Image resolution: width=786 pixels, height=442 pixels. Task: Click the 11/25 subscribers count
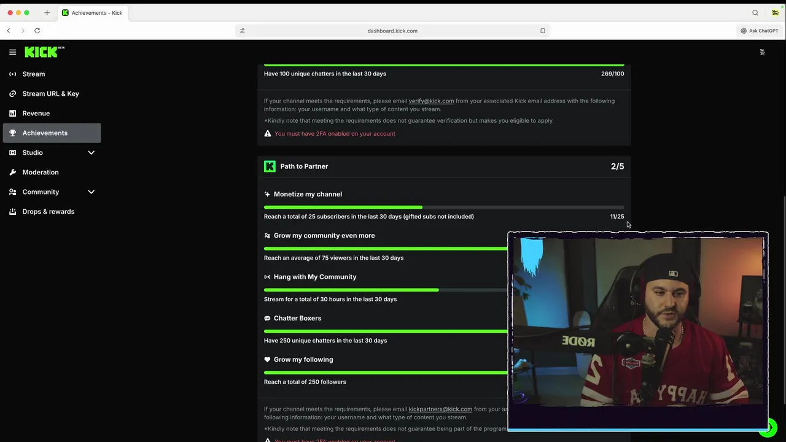[x=617, y=217]
